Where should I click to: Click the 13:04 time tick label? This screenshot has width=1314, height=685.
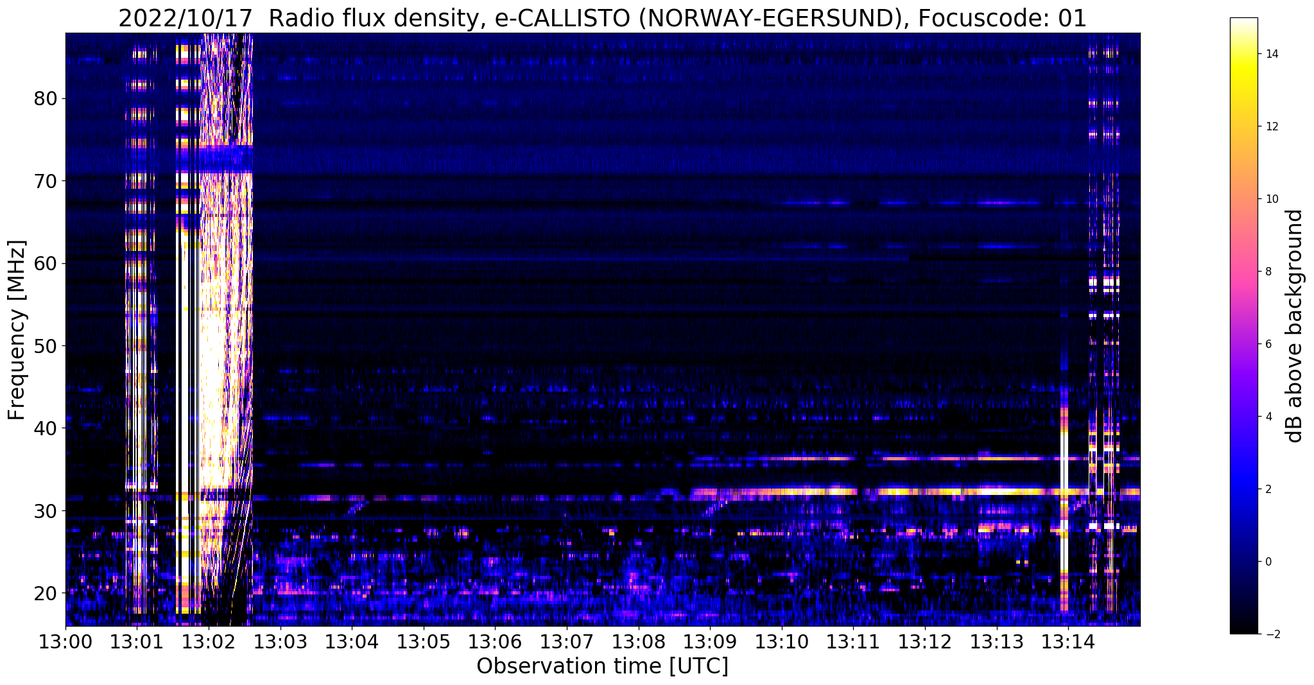pyautogui.click(x=352, y=642)
